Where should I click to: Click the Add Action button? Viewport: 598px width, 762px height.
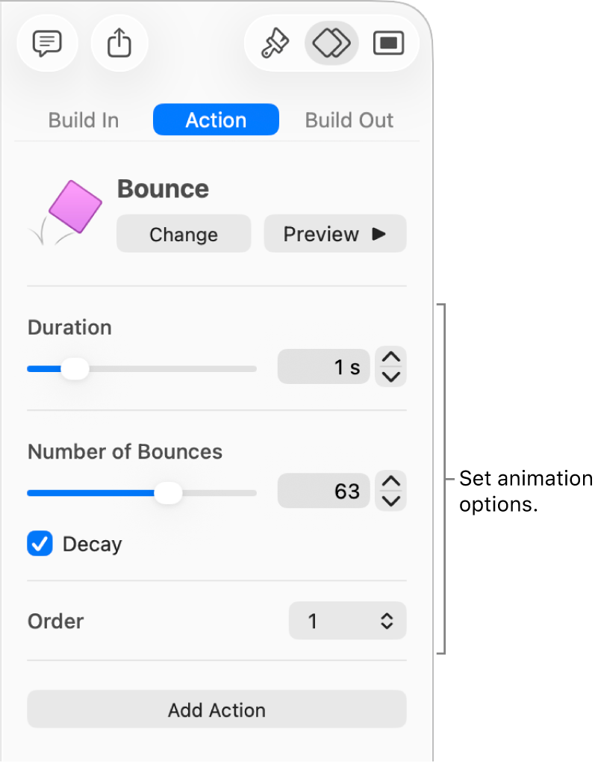(217, 709)
